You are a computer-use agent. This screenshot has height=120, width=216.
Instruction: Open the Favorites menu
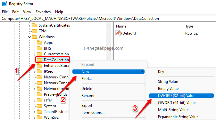tap(43, 12)
